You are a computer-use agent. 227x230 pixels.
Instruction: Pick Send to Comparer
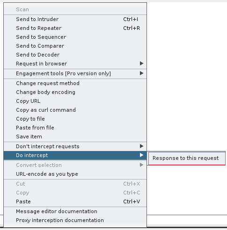tap(75, 46)
